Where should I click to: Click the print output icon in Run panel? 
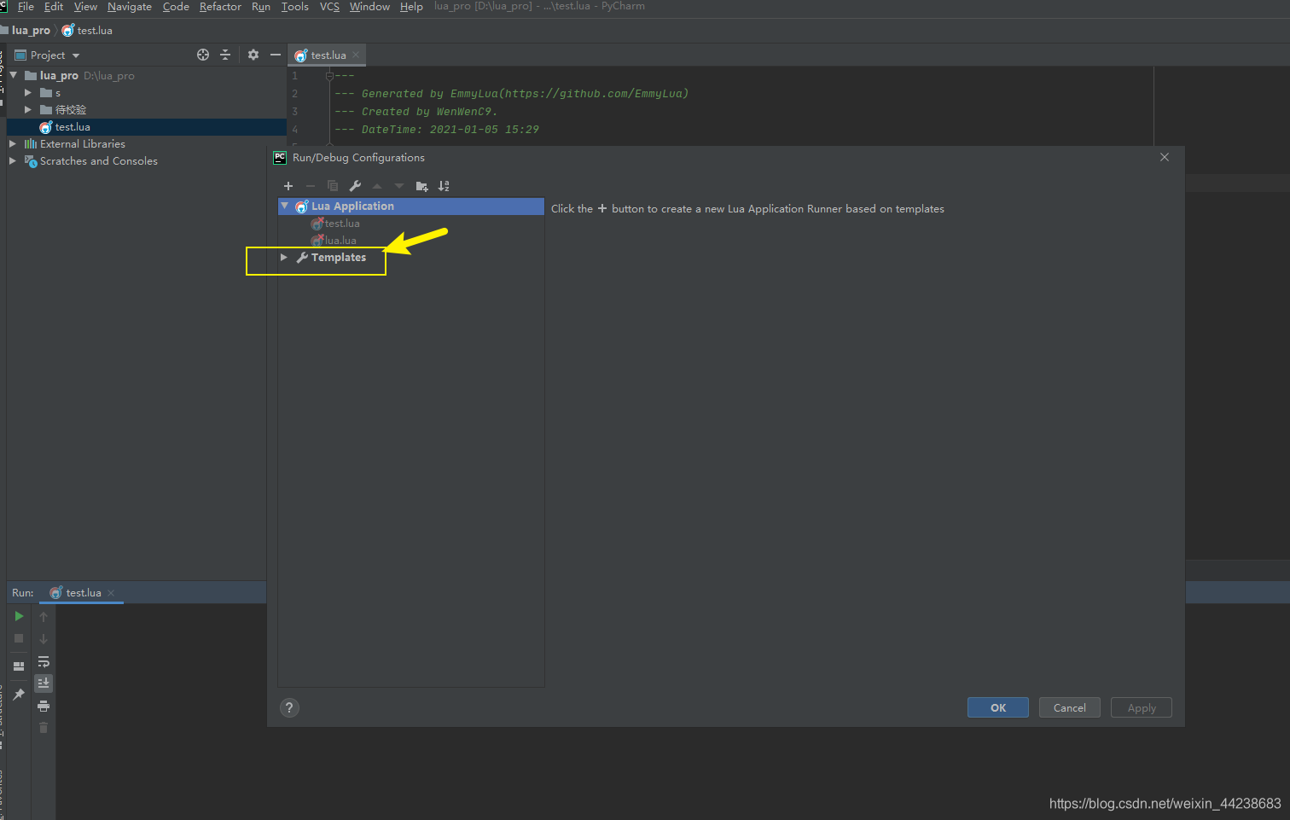44,707
